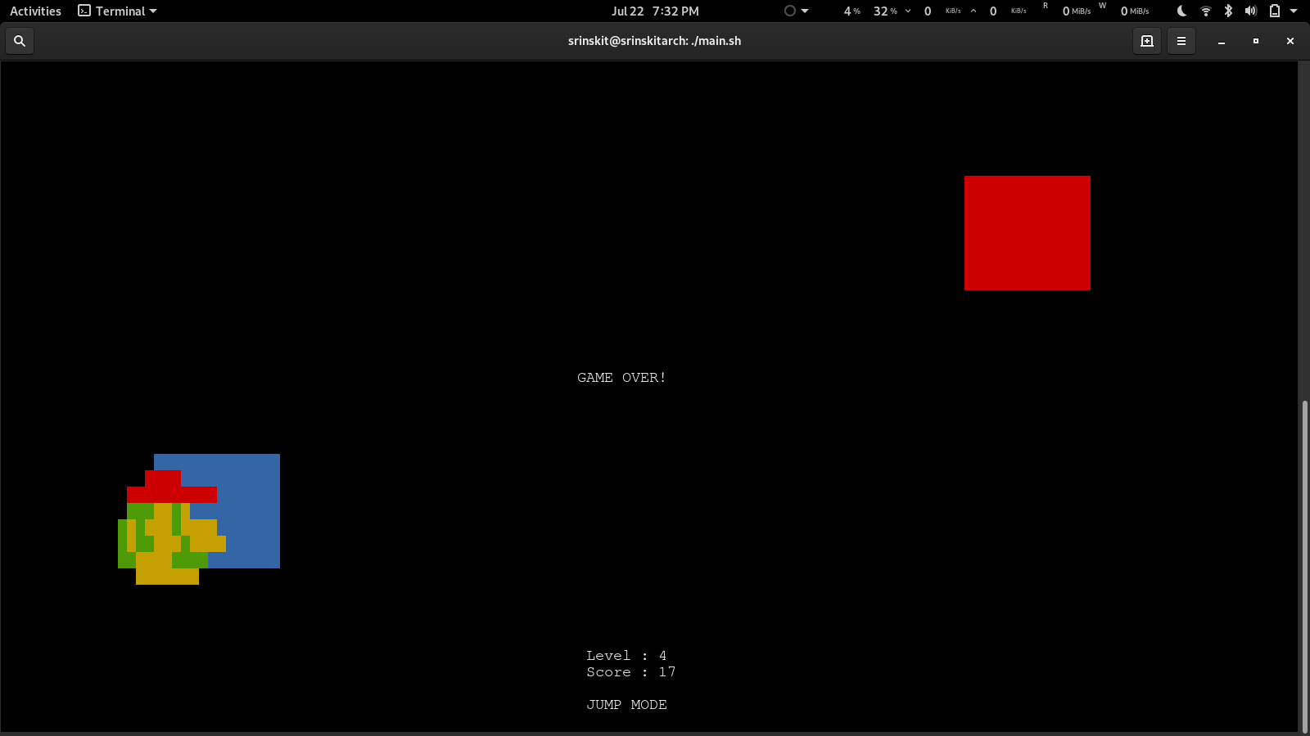Viewport: 1310px width, 736px height.
Task: Open the Terminal app menu
Action: [x=117, y=11]
